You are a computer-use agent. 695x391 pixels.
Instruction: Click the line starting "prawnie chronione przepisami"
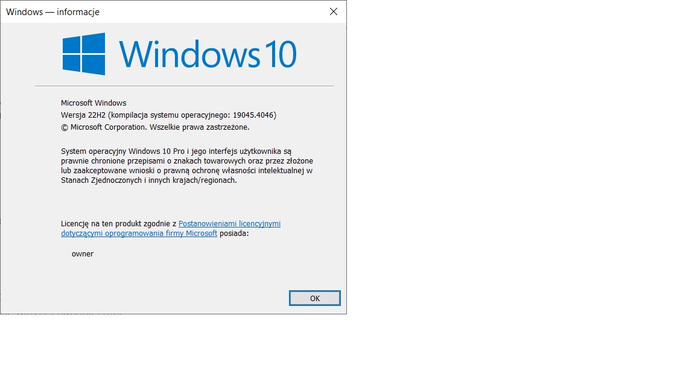186,161
